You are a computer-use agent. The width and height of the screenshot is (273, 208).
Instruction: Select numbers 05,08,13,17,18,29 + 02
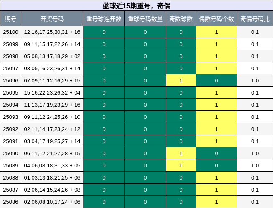(x=52, y=56)
